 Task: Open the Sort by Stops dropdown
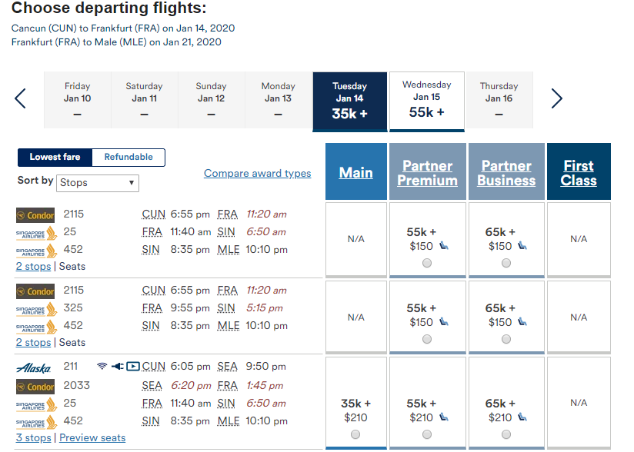pos(98,183)
